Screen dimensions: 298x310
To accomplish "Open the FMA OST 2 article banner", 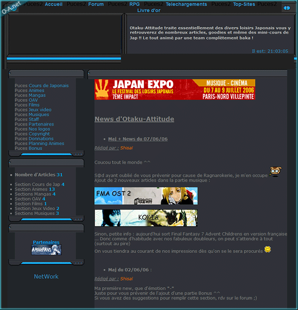I will coord(146,196).
